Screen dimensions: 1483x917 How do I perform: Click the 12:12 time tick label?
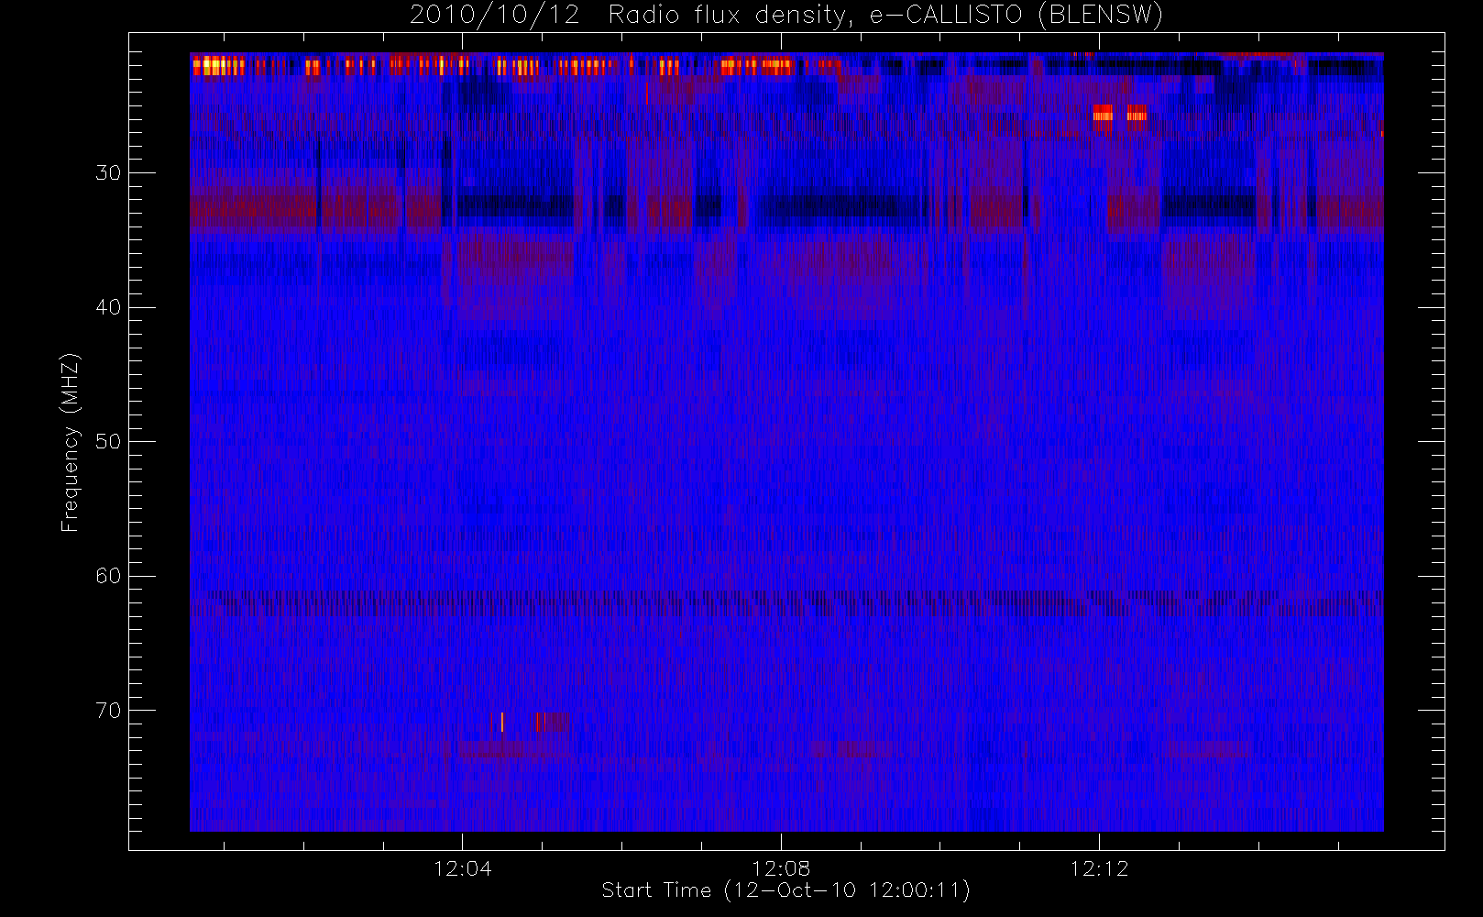(x=1099, y=867)
